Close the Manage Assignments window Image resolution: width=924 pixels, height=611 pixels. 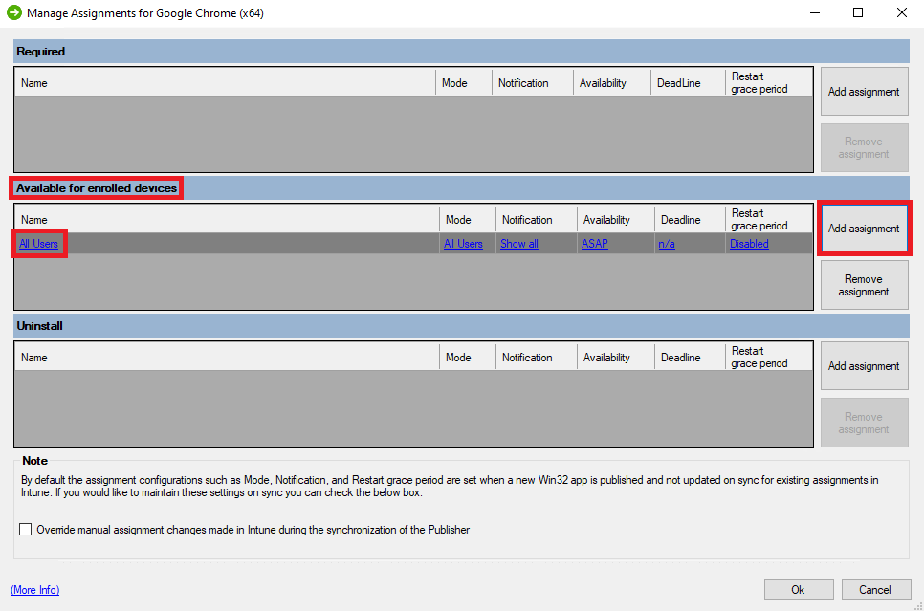coord(902,12)
